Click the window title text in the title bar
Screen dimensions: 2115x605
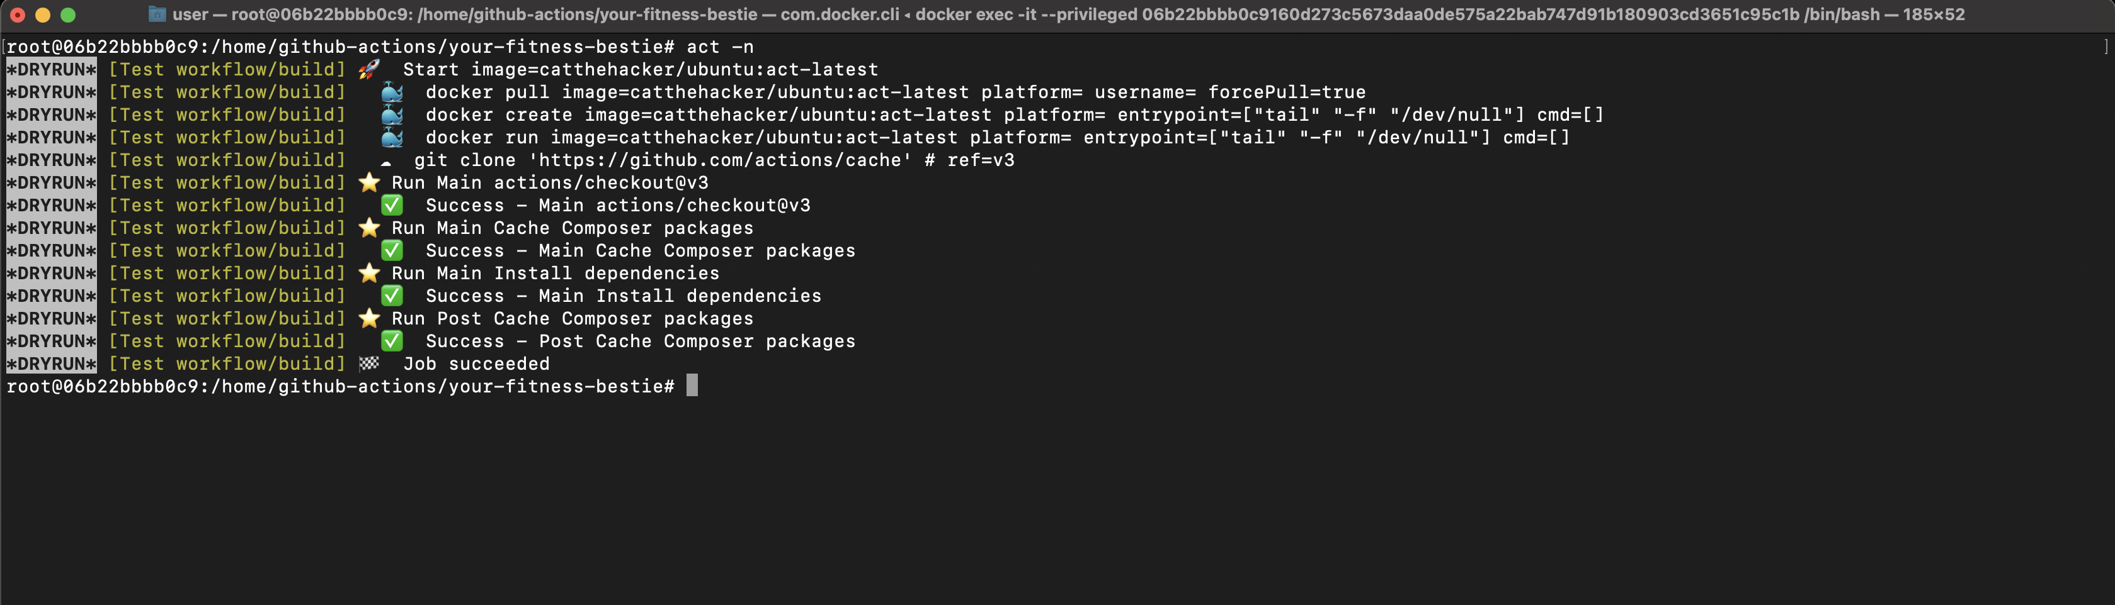click(x=1068, y=14)
